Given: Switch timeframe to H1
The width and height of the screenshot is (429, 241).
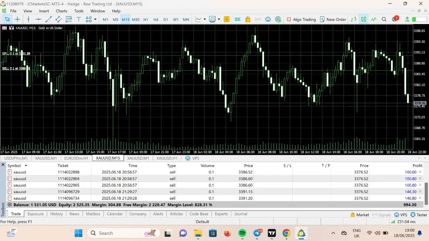Looking at the screenshot, I should (146, 19).
